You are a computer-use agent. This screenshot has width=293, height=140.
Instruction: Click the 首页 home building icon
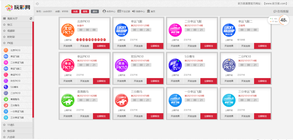[x=148, y=11]
